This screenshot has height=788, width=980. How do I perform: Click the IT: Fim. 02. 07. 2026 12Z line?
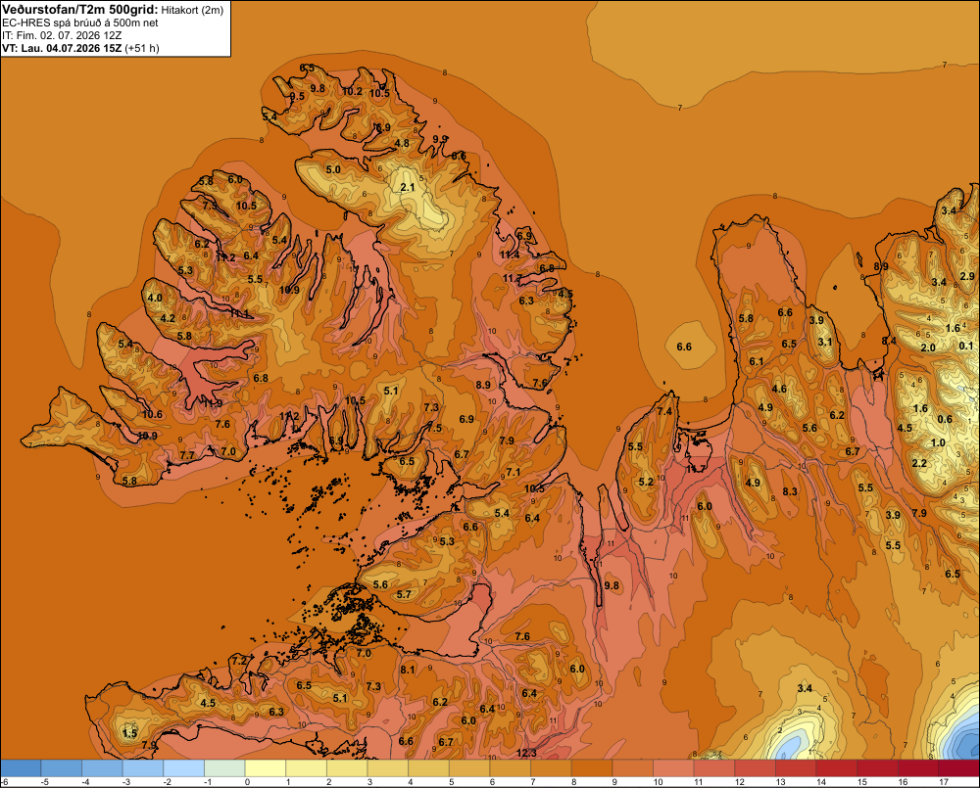[62, 35]
